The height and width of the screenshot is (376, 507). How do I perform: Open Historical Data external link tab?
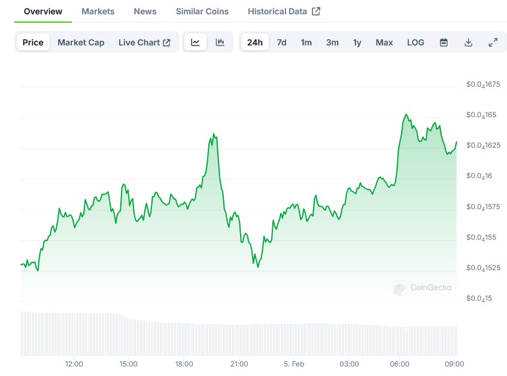point(284,11)
